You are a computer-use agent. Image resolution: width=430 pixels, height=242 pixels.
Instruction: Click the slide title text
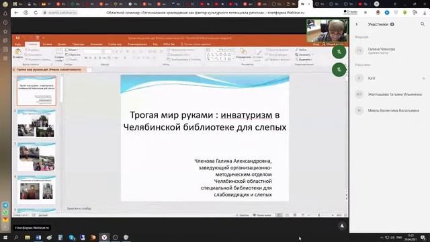pyautogui.click(x=204, y=121)
